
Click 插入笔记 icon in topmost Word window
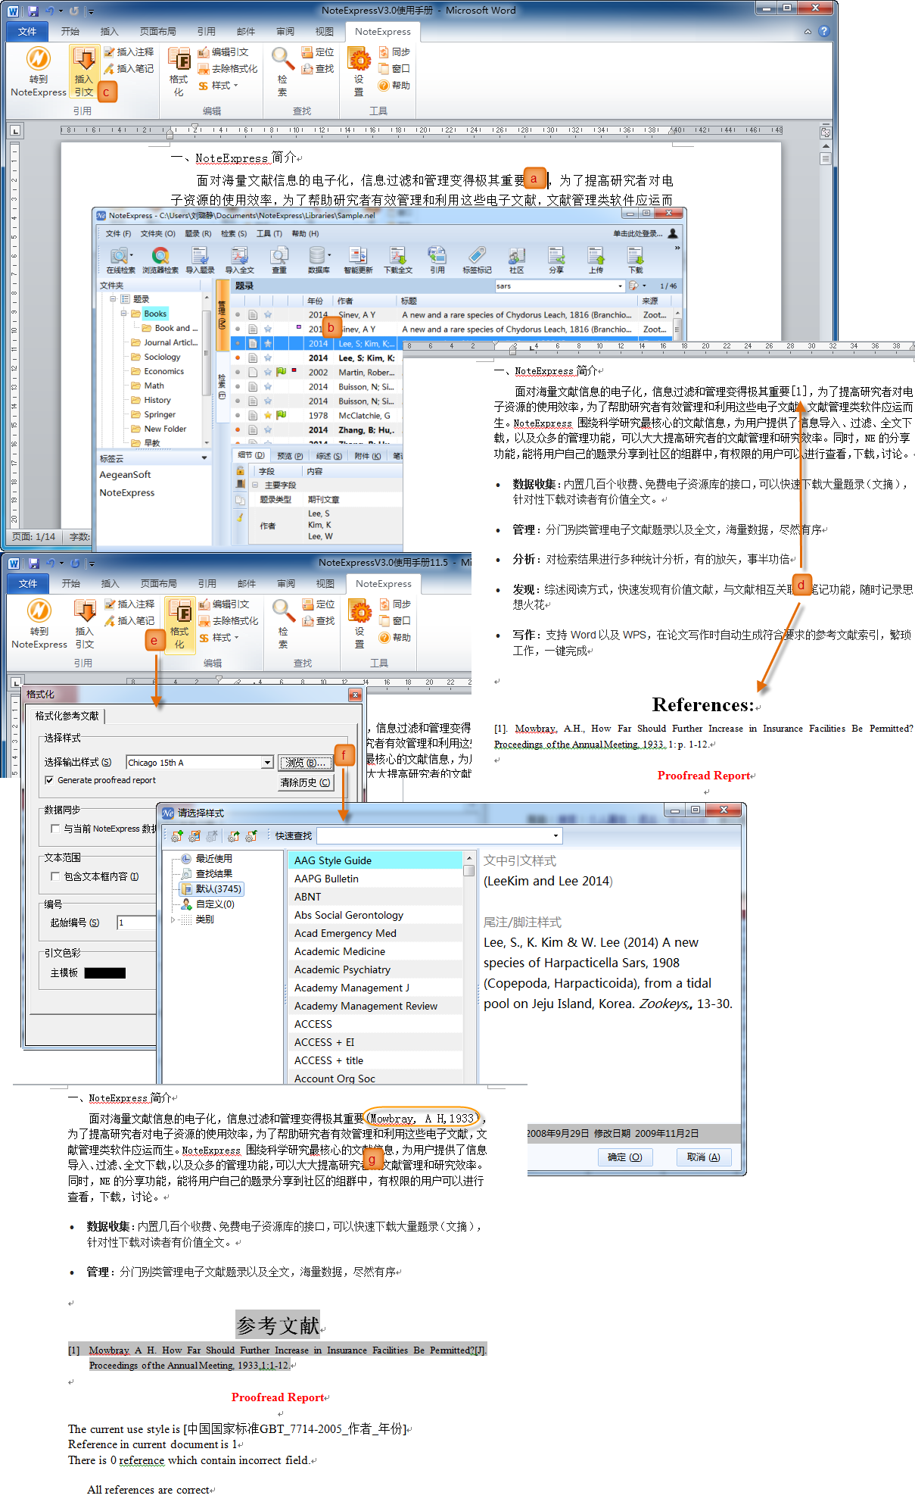tap(110, 68)
